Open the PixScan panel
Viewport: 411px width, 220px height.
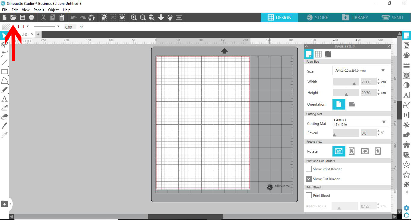tap(406, 45)
